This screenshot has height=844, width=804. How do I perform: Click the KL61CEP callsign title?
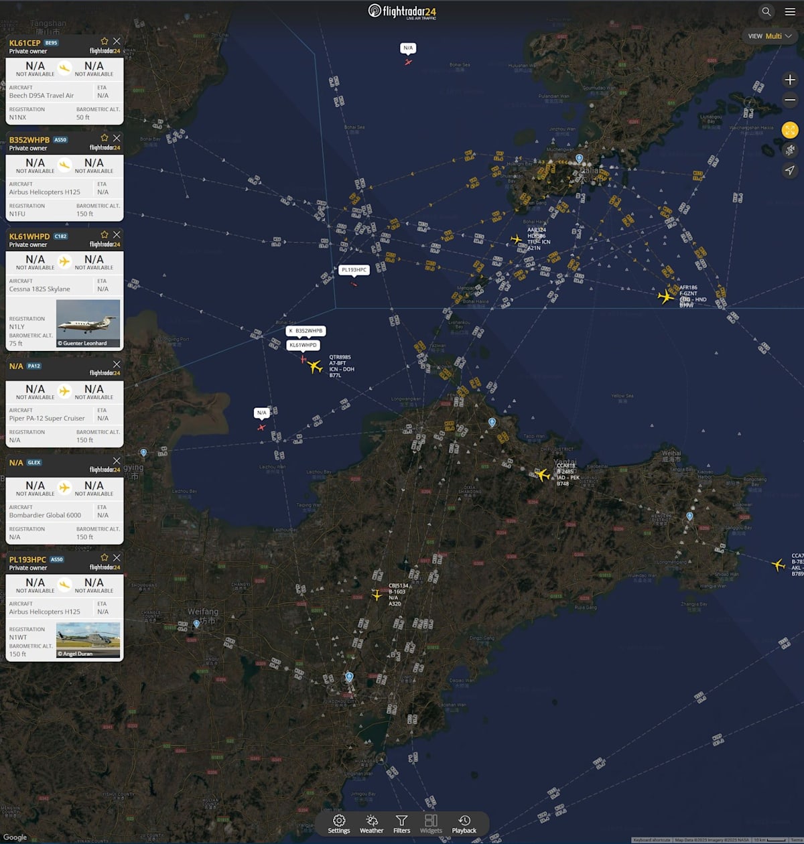(25, 43)
